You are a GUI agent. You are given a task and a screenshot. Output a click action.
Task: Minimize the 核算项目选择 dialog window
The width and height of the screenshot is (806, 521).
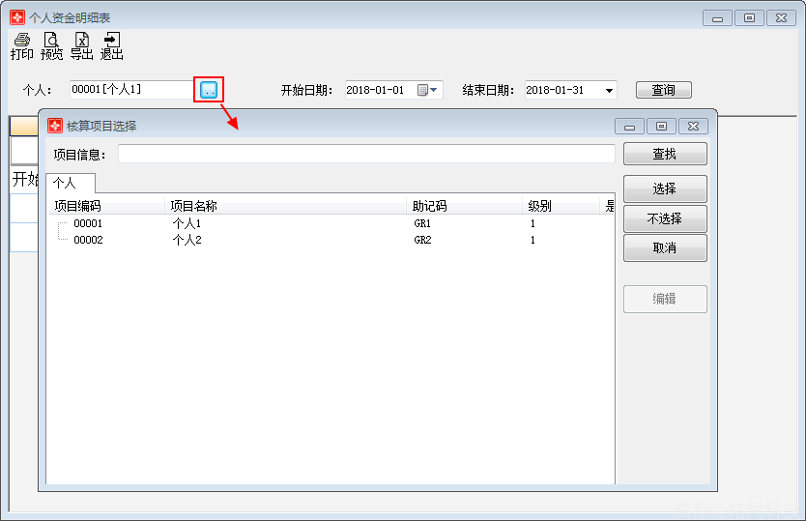pos(630,126)
